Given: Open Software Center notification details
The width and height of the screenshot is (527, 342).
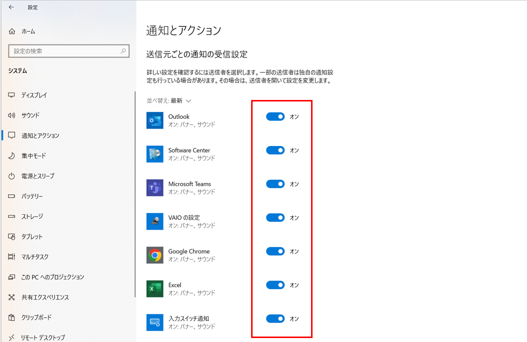Looking at the screenshot, I should pos(192,154).
